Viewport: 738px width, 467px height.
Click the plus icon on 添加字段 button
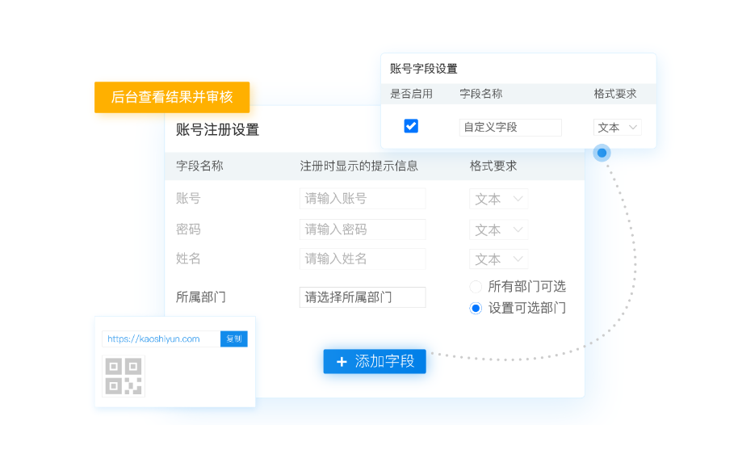(x=342, y=362)
